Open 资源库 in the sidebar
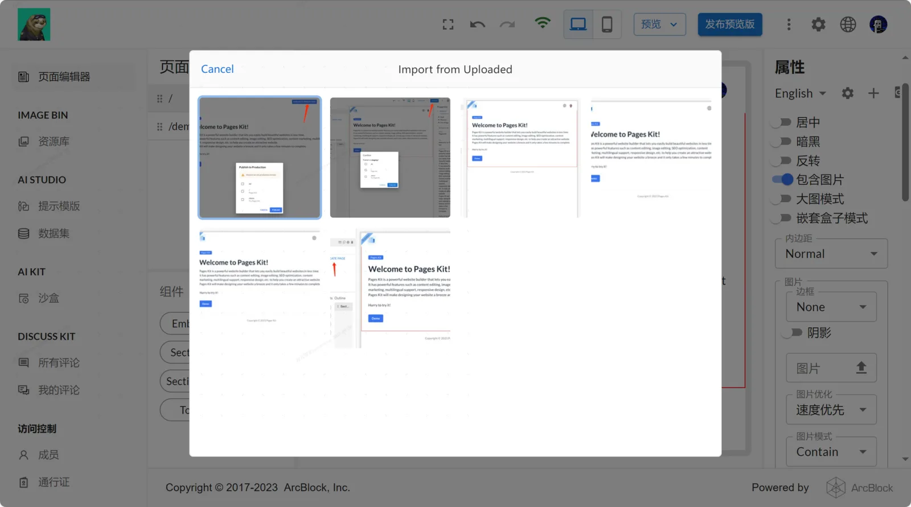The width and height of the screenshot is (911, 507). click(74, 142)
